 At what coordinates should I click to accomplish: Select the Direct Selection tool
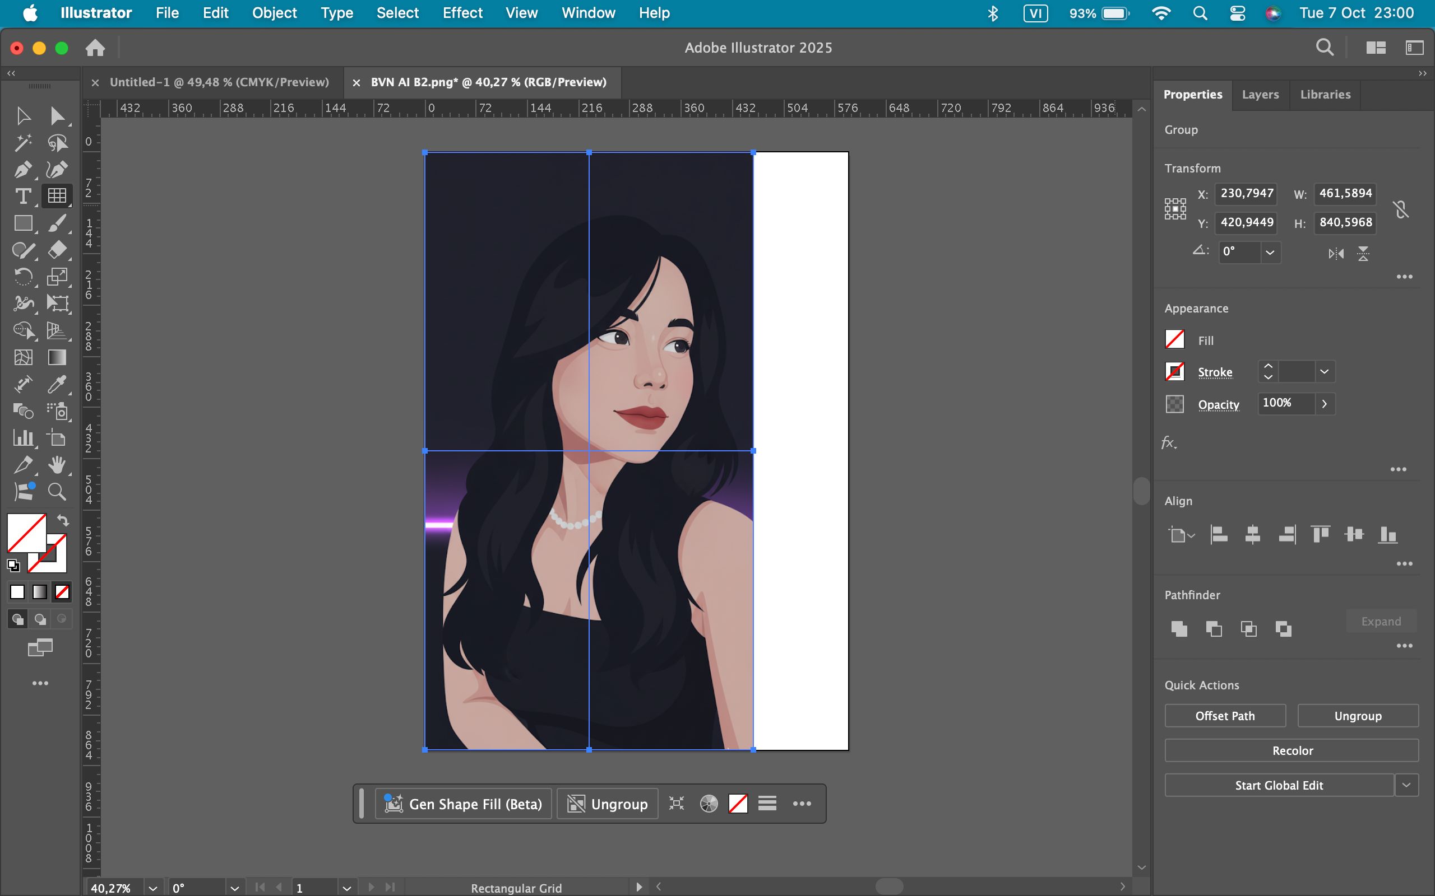point(57,115)
